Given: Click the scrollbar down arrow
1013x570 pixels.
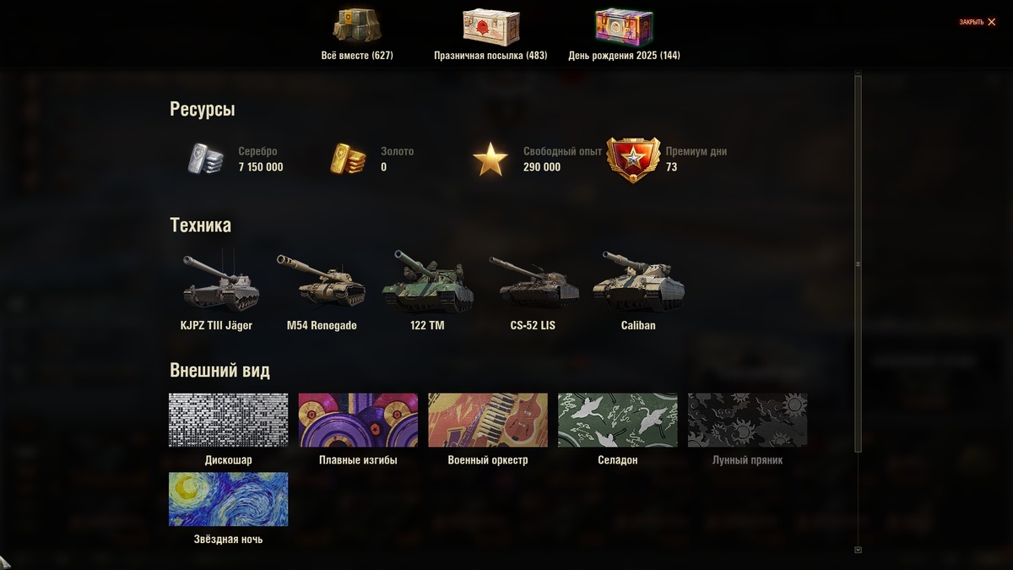Looking at the screenshot, I should click(859, 550).
